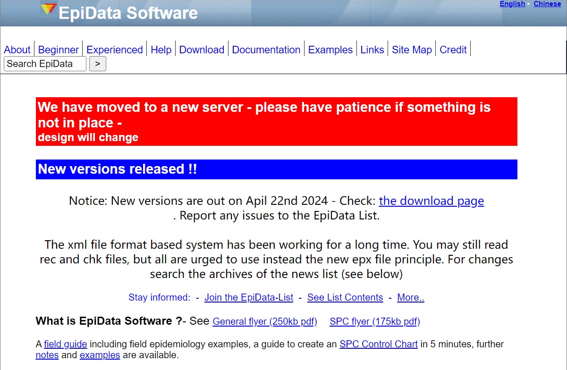567x370 pixels.
Task: View the Credit page
Action: click(453, 50)
